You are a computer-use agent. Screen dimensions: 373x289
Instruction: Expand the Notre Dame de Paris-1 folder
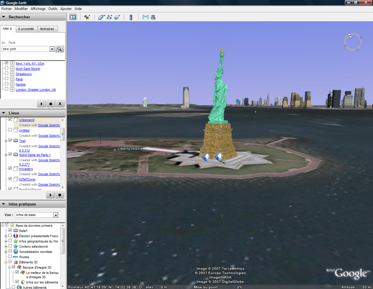[x=6, y=155]
